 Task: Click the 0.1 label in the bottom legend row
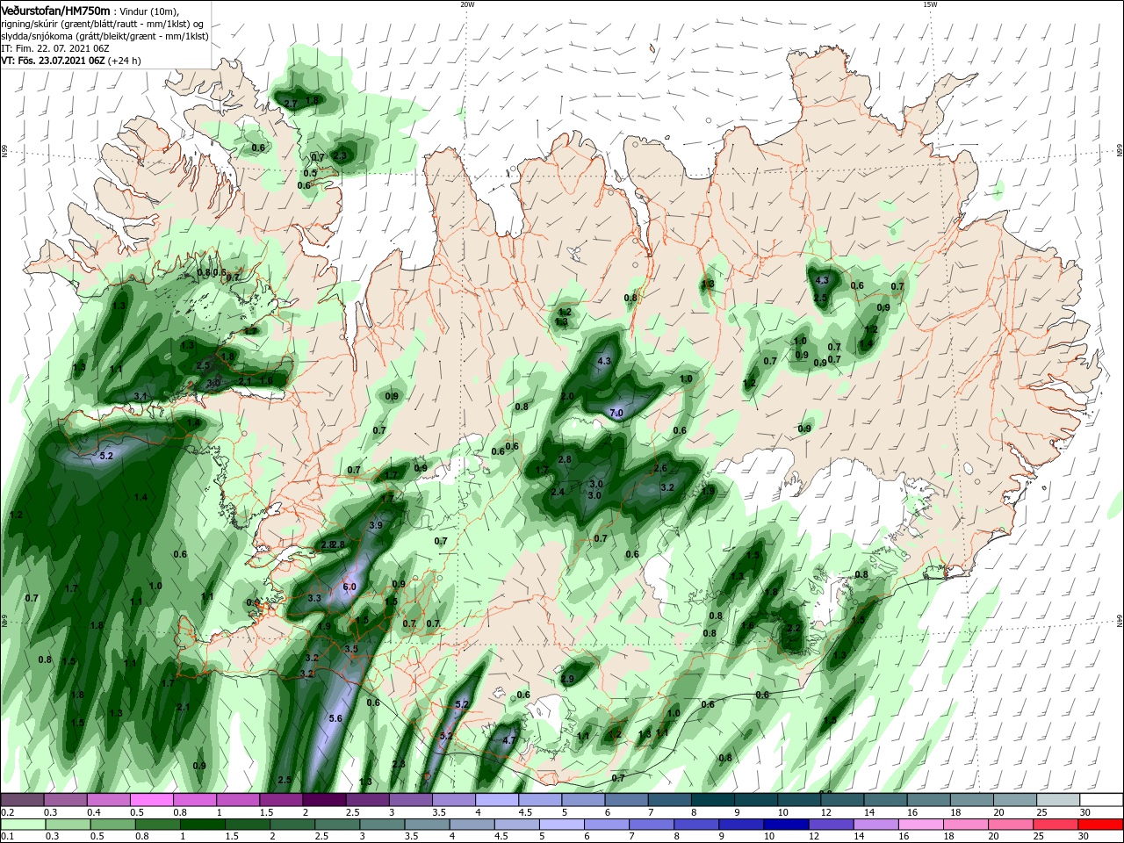click(7, 837)
